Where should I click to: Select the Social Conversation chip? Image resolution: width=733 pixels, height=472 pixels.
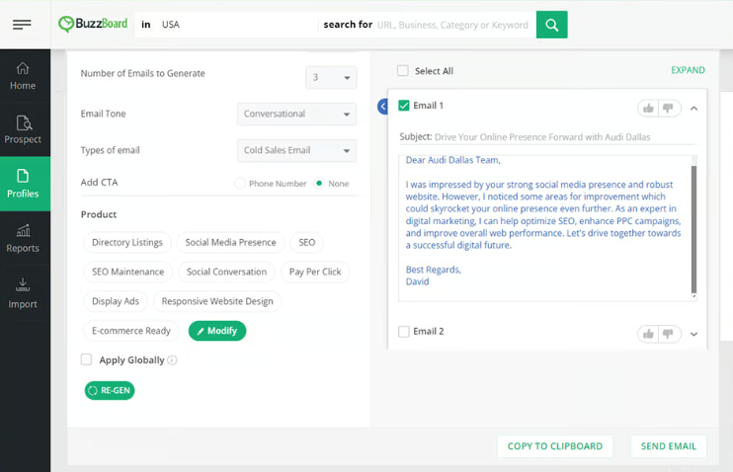point(227,272)
